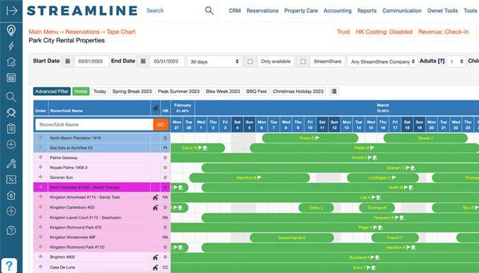Image resolution: width=479 pixels, height=273 pixels.
Task: Open the Accounting menu
Action: pos(337,11)
